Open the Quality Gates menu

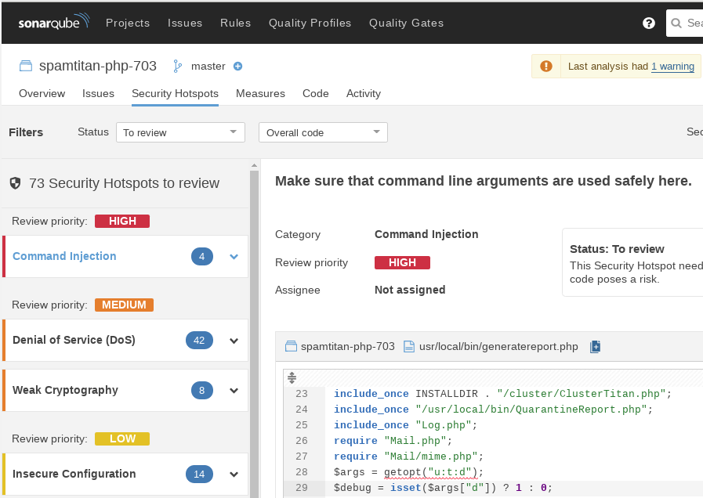click(406, 23)
